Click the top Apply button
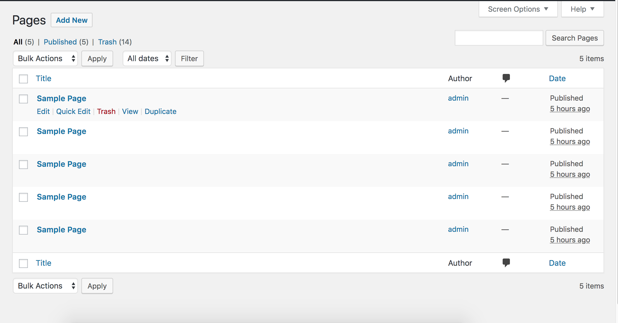The height and width of the screenshot is (323, 618). [97, 59]
